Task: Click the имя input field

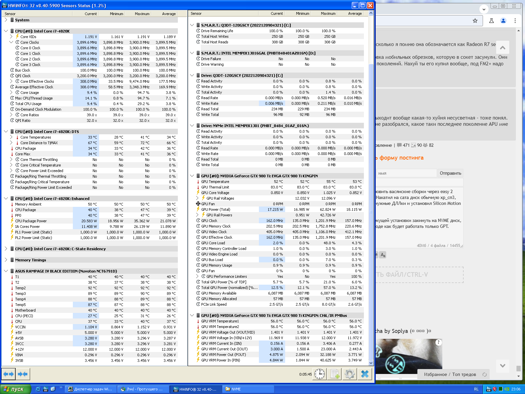Action: point(406,173)
